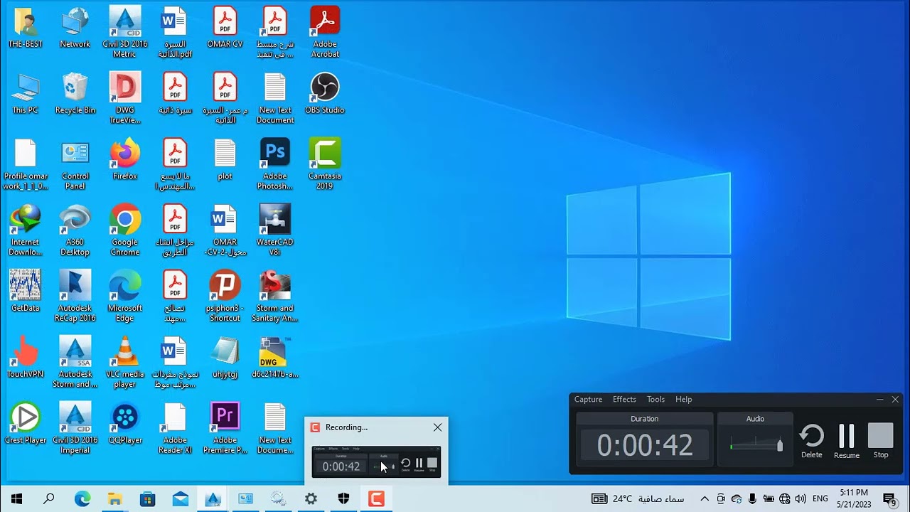The image size is (910, 512).
Task: Select the uhjytgj notepad file icon
Action: (225, 357)
